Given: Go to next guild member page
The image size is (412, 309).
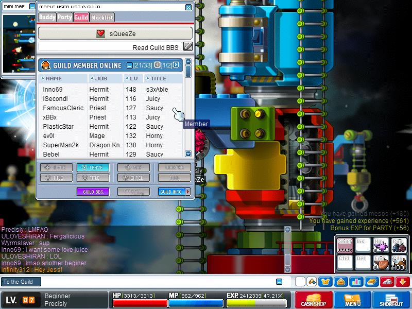Looking at the screenshot, I should [176, 65].
